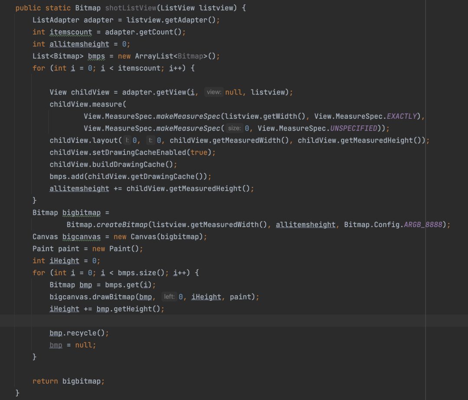Click the drawBitmap method call

point(114,297)
